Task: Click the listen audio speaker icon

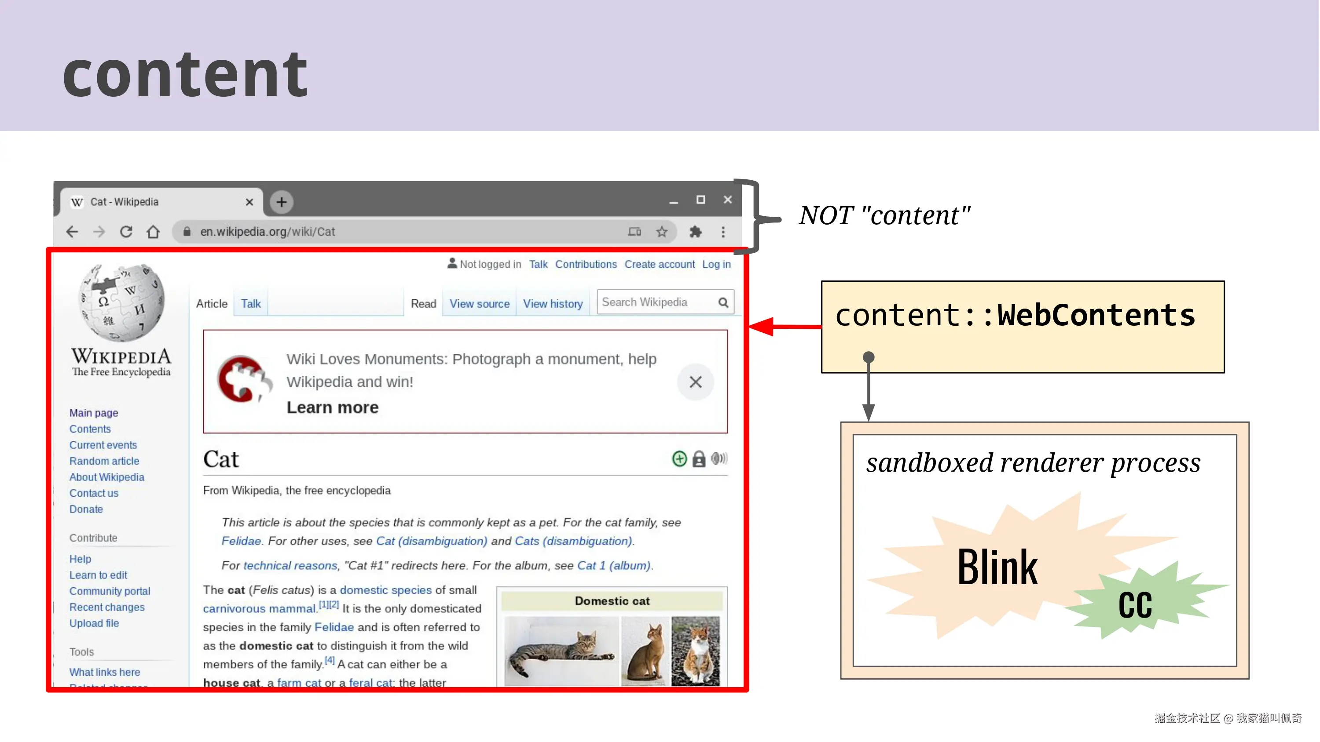Action: [719, 458]
